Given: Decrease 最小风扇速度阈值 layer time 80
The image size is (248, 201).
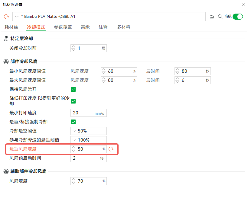Looking at the screenshot, I should [178, 73].
